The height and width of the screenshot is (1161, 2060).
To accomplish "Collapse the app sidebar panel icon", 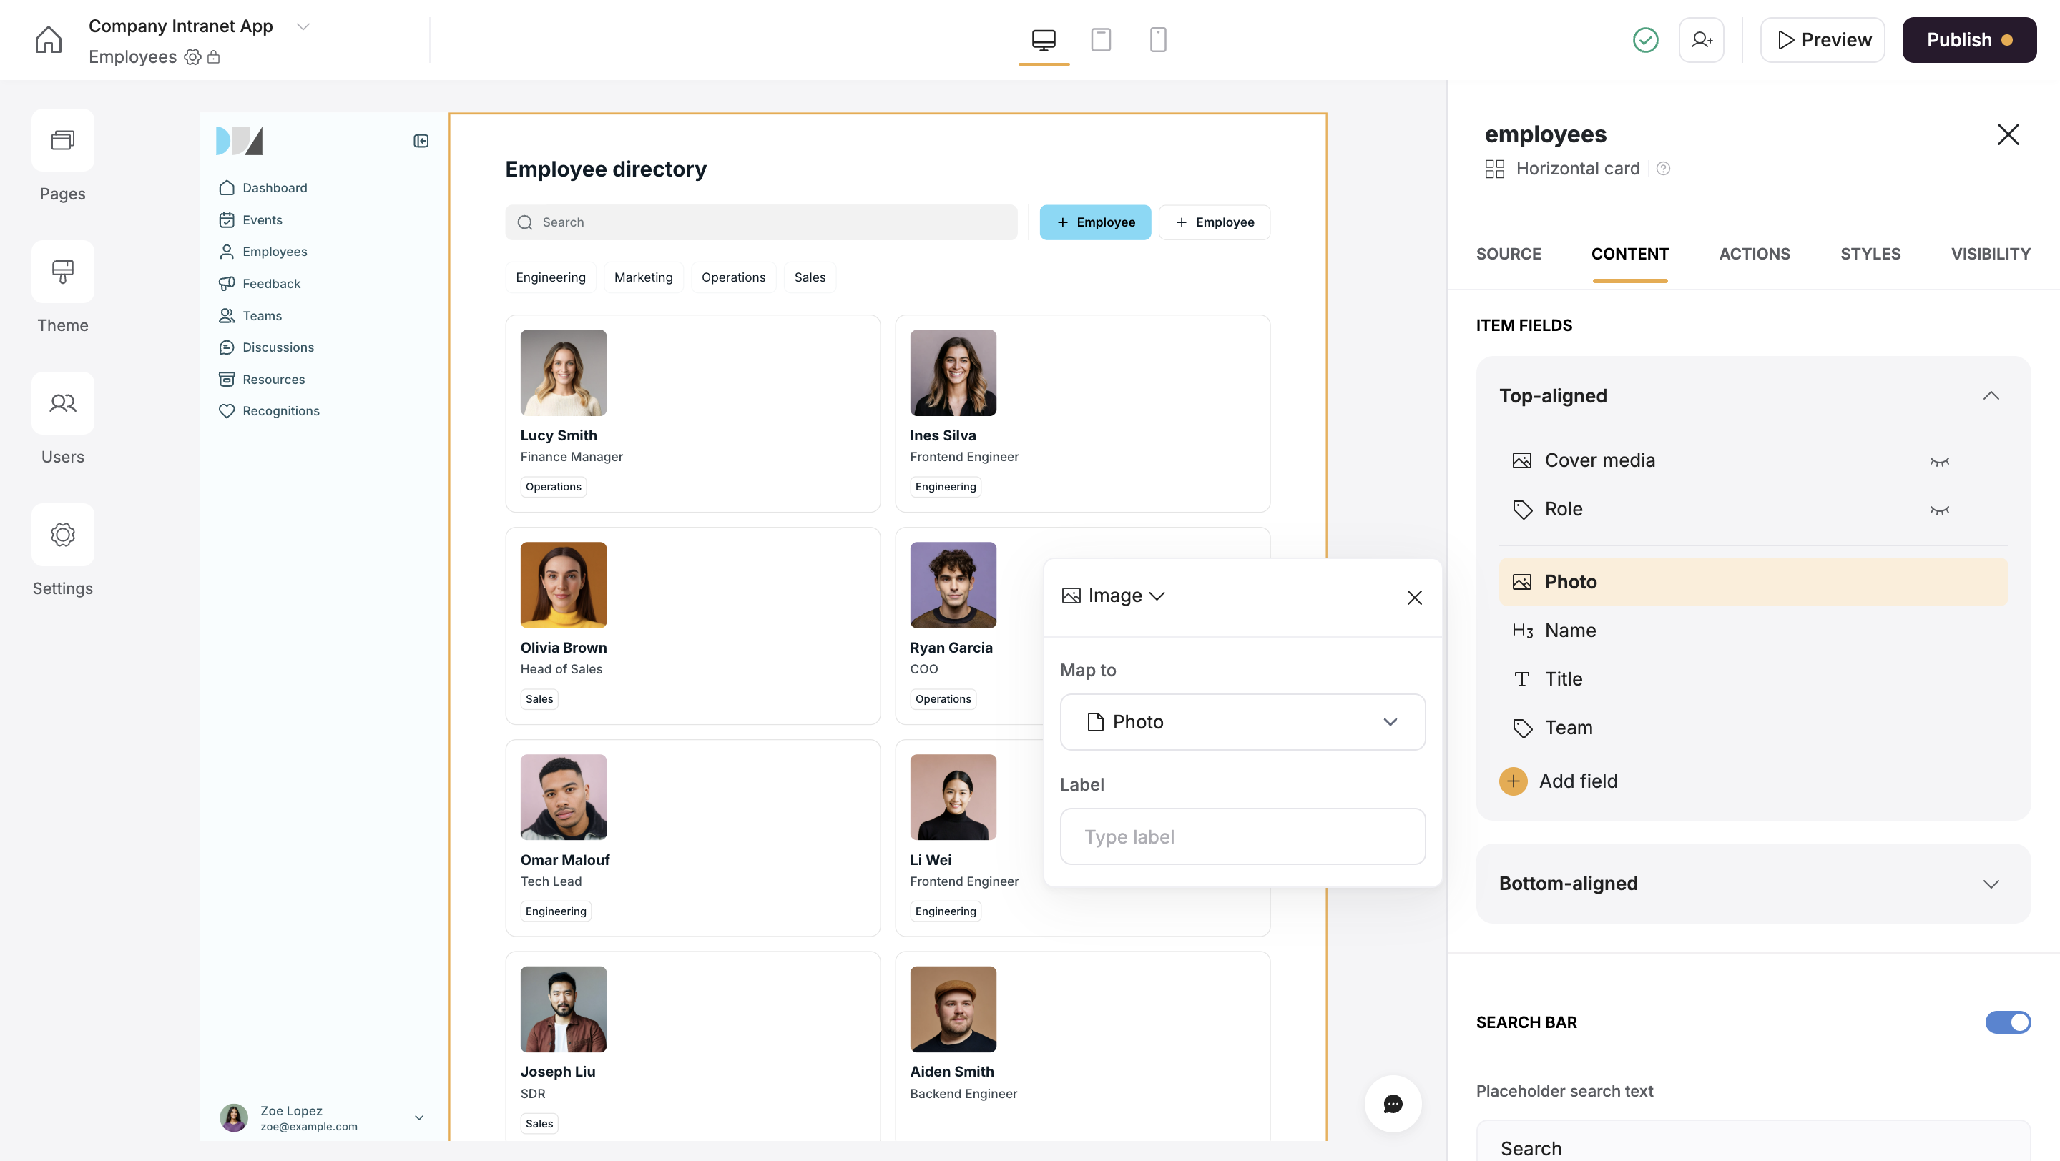I will point(421,141).
